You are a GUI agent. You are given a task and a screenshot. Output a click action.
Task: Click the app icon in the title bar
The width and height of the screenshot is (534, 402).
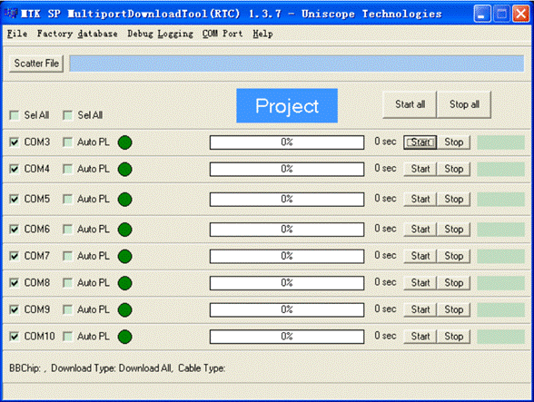click(x=10, y=14)
